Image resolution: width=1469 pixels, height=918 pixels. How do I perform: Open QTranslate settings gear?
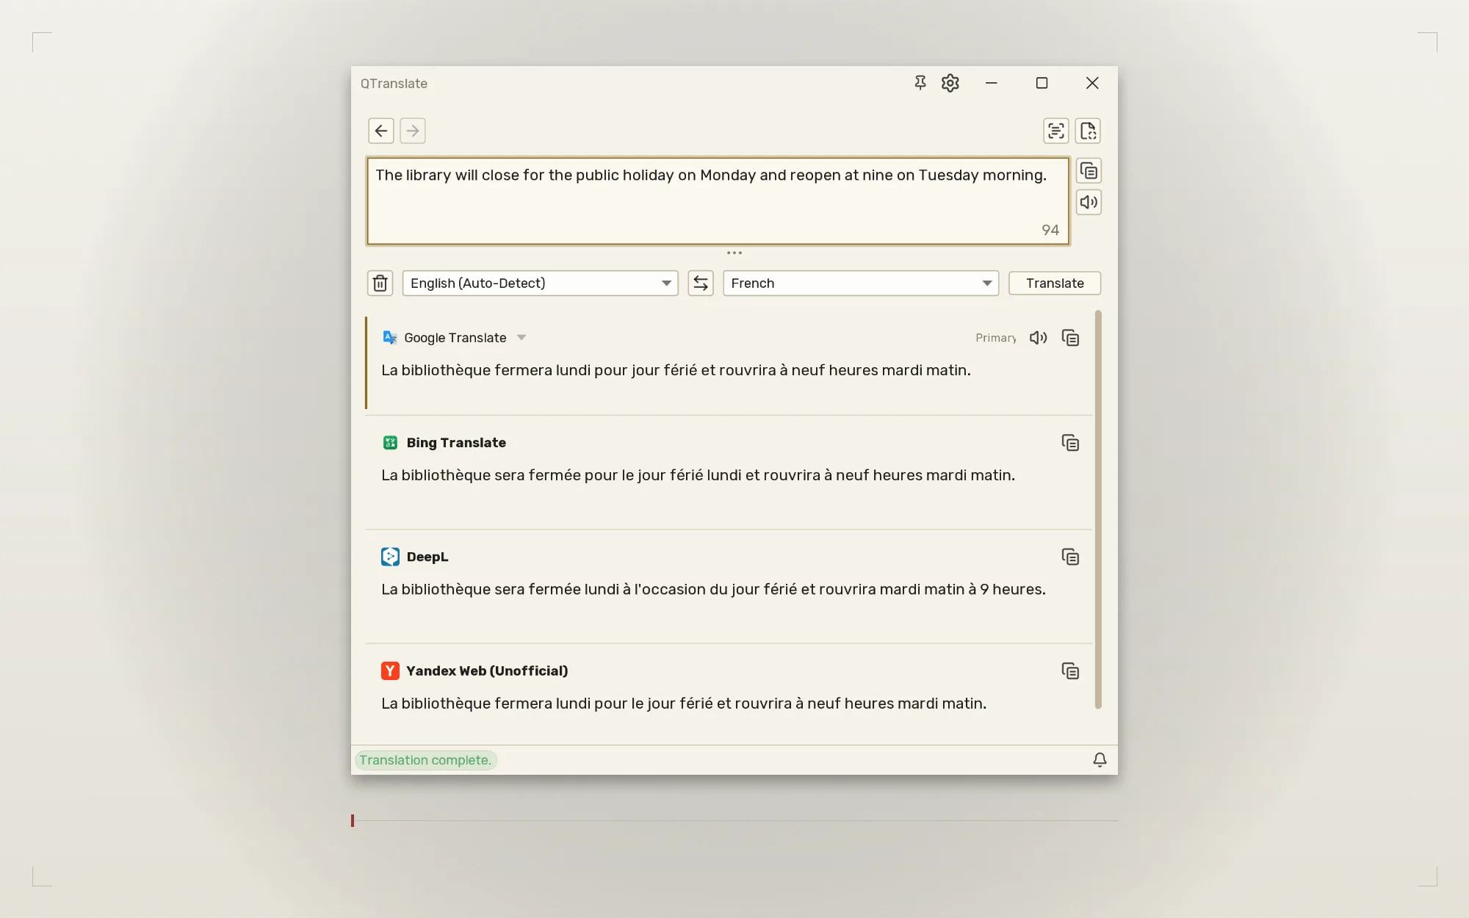(x=950, y=83)
